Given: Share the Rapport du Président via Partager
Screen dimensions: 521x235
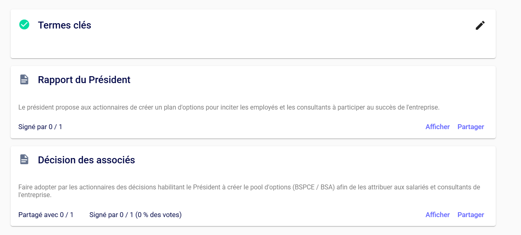Looking at the screenshot, I should (x=470, y=127).
